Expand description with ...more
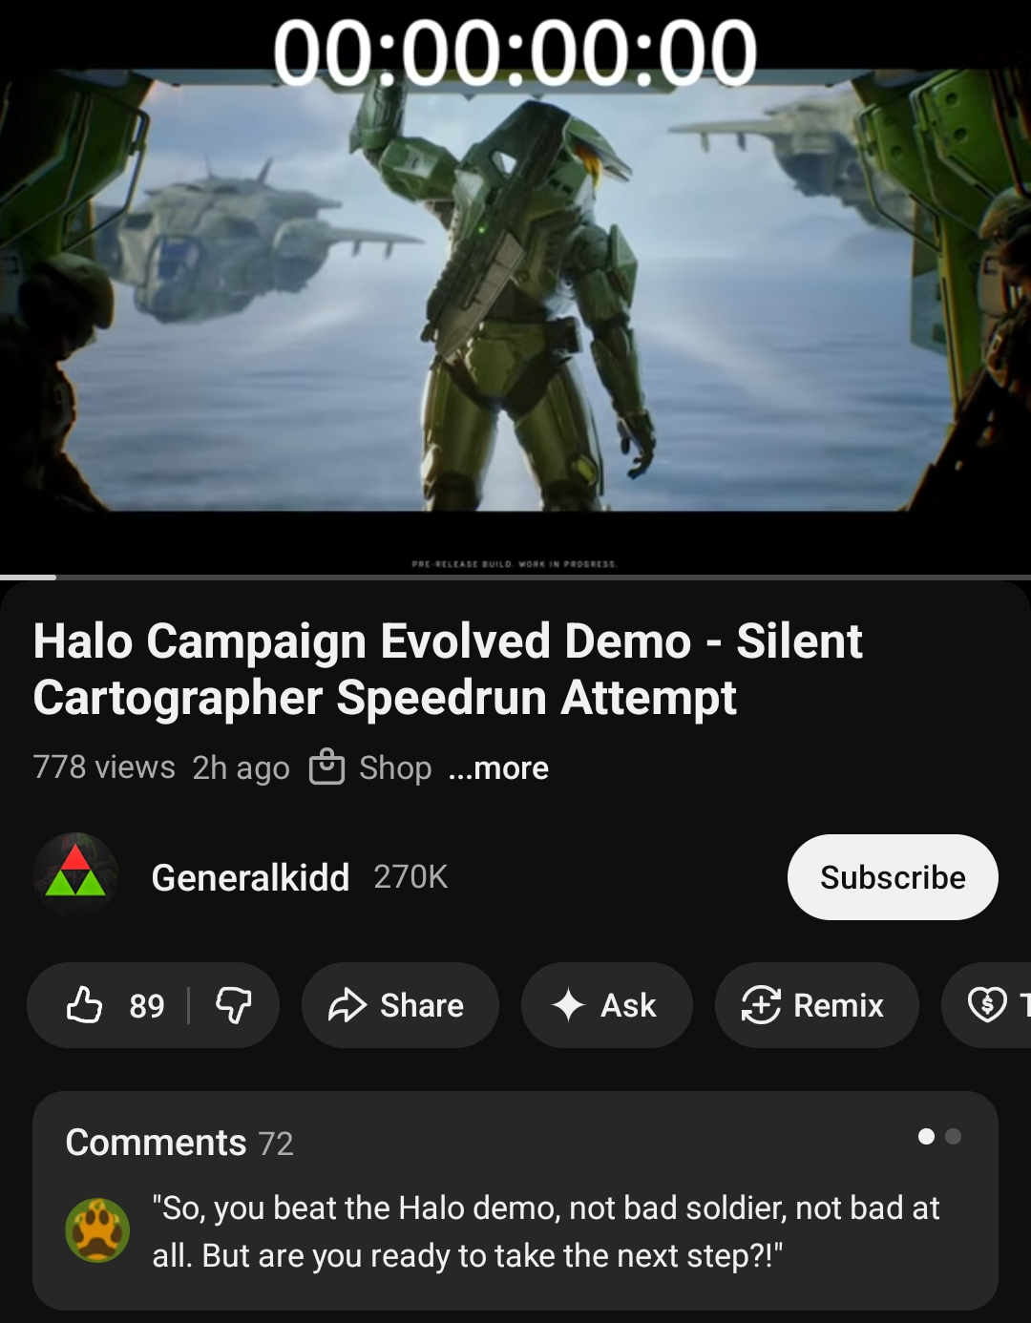 (498, 767)
